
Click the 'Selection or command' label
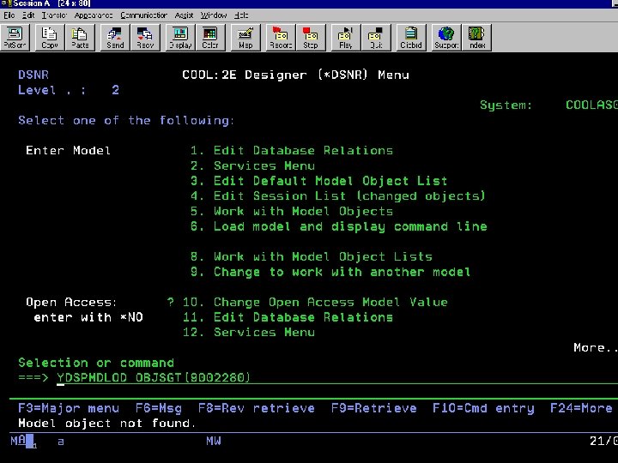(x=96, y=363)
